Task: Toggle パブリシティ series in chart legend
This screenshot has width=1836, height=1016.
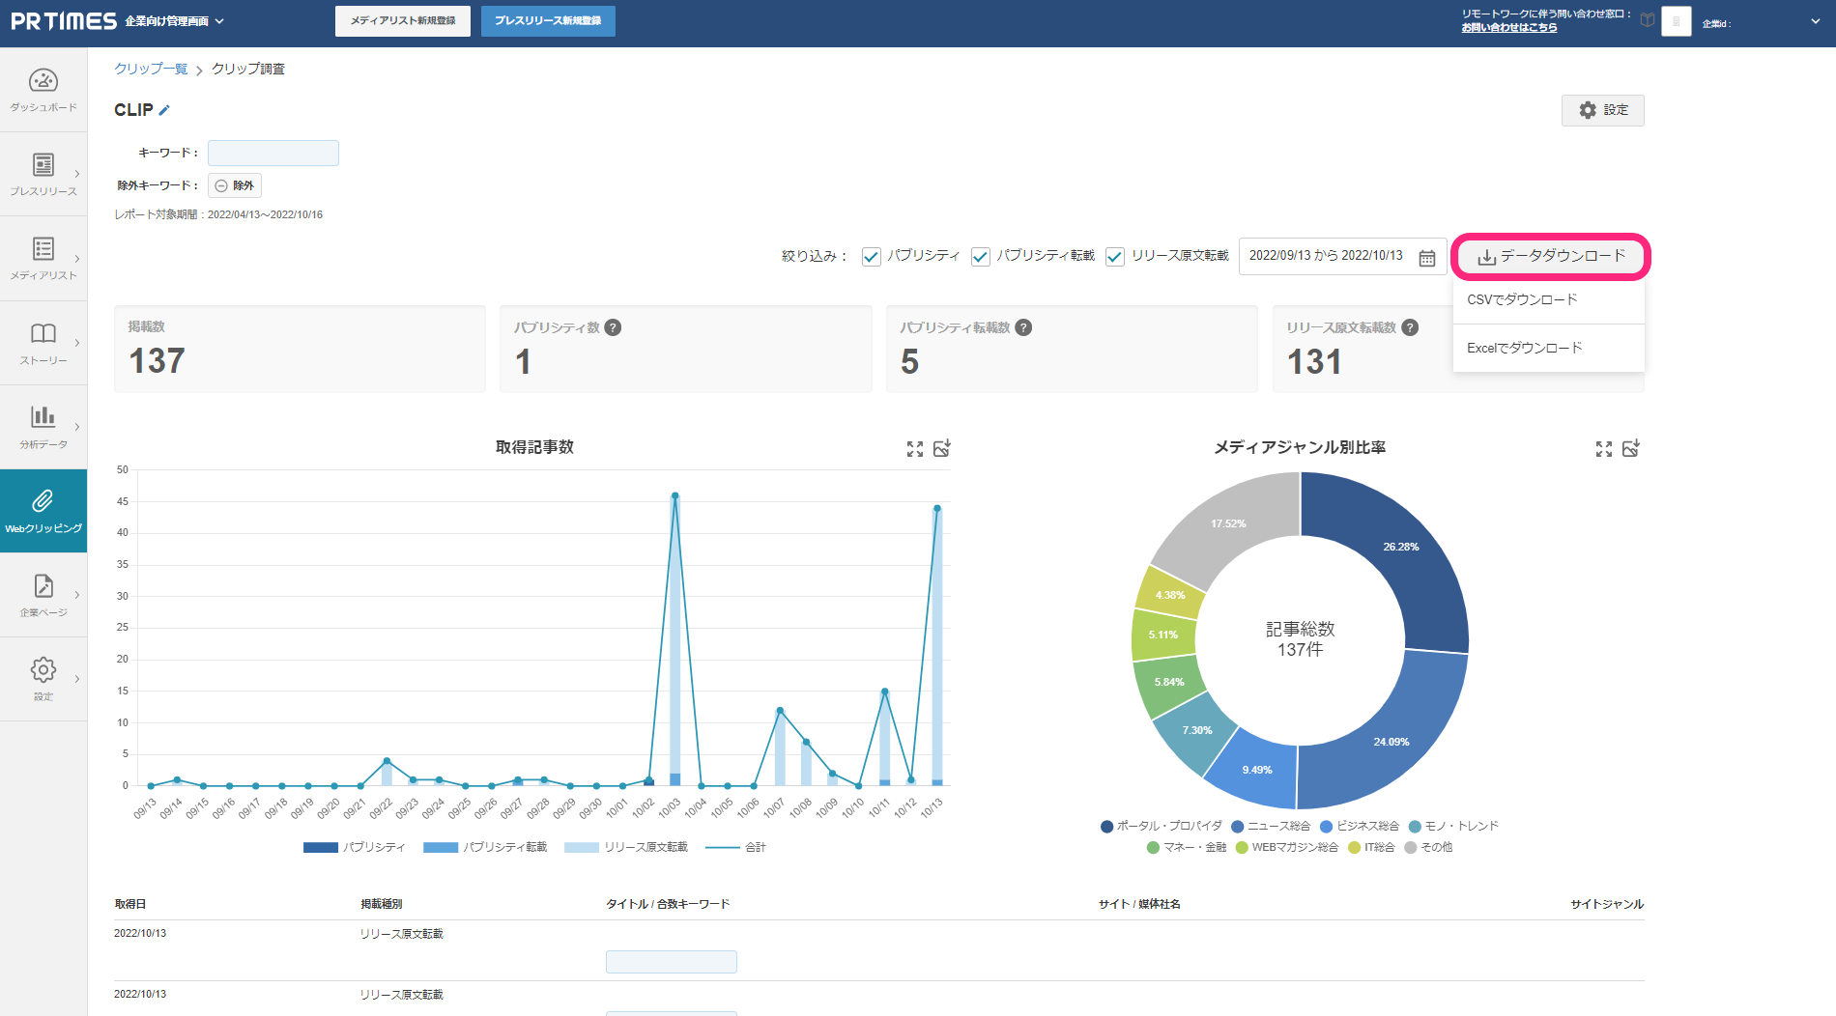Action: point(355,847)
